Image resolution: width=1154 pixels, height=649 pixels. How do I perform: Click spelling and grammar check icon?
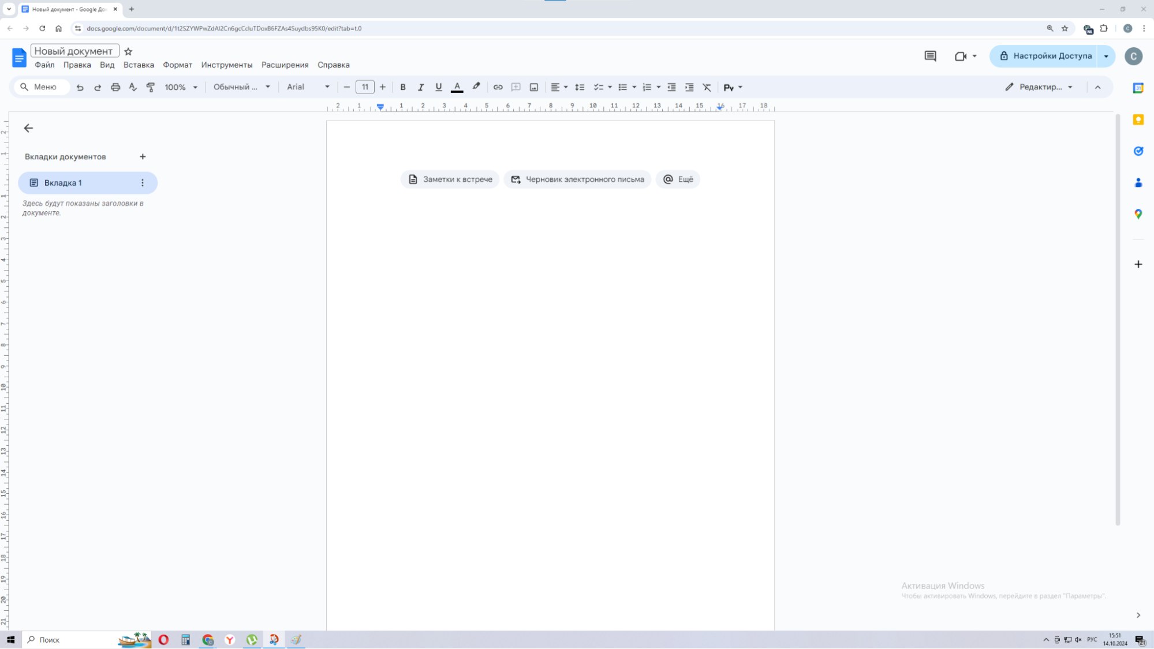(x=133, y=87)
